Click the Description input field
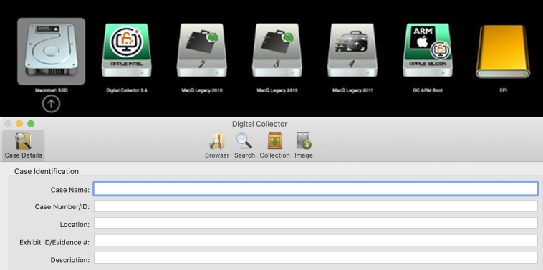Viewport: 543px width, 270px height. (x=316, y=258)
